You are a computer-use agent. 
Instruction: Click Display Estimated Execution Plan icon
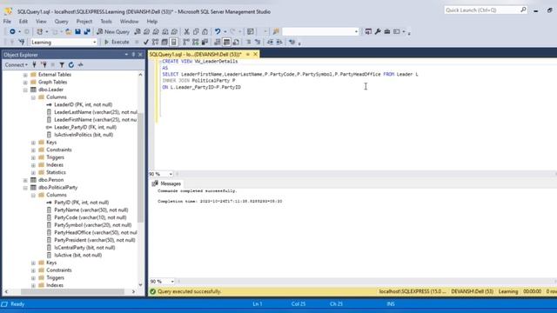click(155, 42)
